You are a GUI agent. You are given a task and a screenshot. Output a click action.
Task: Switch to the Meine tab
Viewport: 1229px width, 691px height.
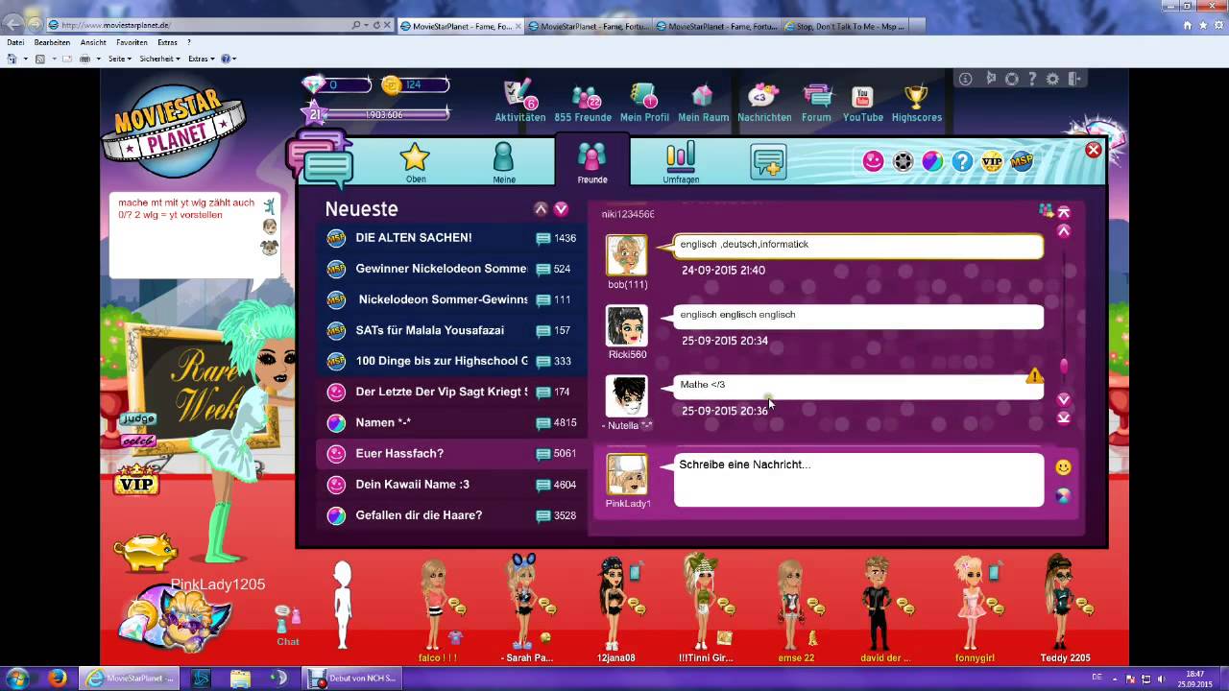[x=504, y=162]
